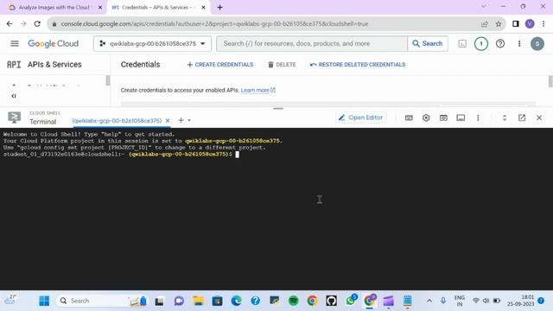Focus the resource search field

click(x=312, y=43)
